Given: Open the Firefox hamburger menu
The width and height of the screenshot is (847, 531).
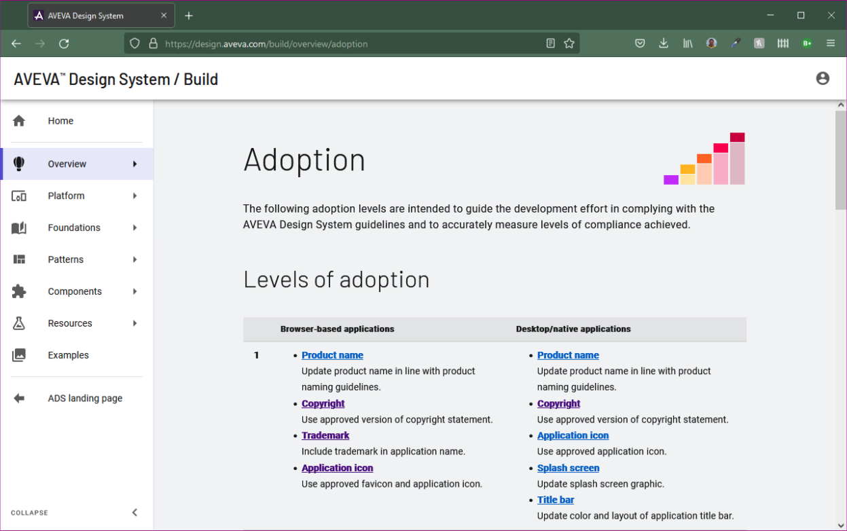Looking at the screenshot, I should click(x=831, y=43).
